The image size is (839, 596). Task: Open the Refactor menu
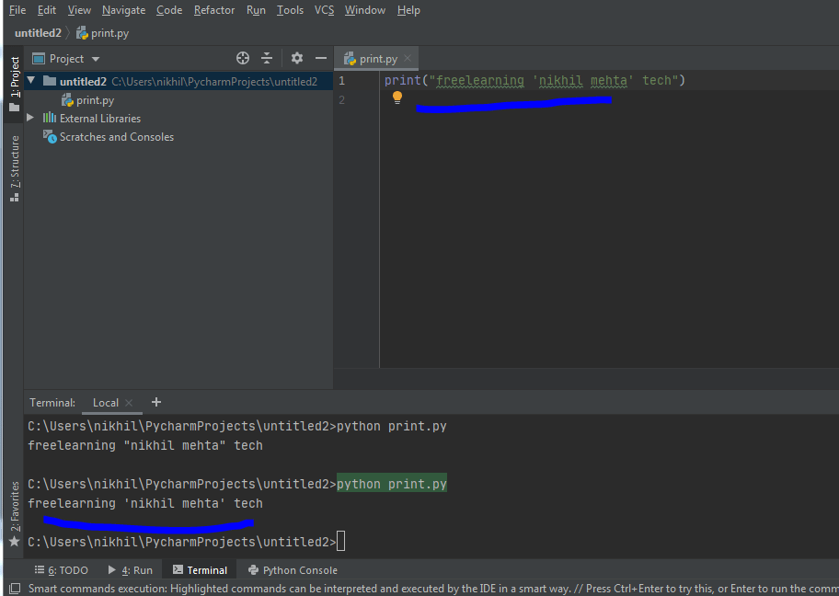(x=214, y=10)
